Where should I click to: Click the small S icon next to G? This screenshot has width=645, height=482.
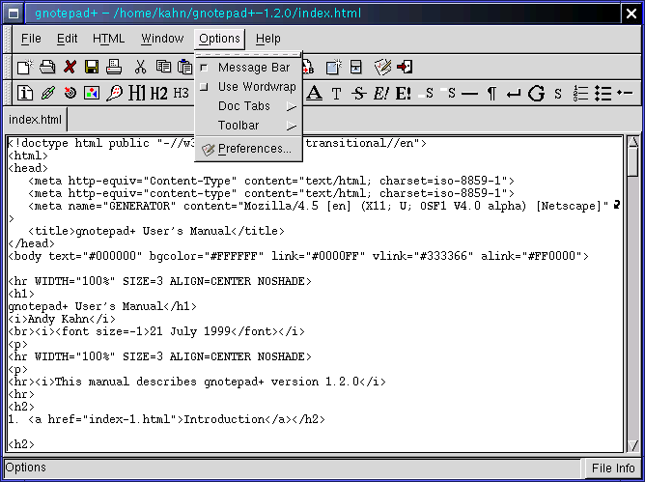(558, 94)
